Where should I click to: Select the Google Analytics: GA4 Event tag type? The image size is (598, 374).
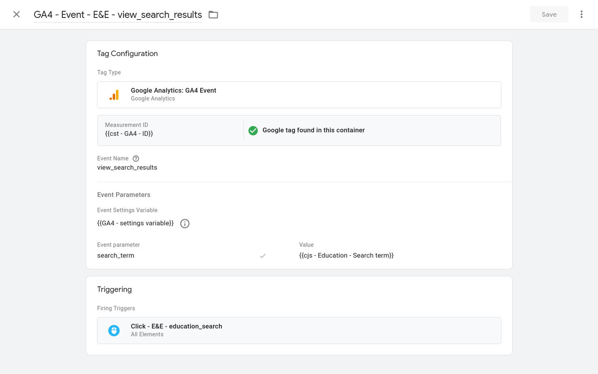299,95
